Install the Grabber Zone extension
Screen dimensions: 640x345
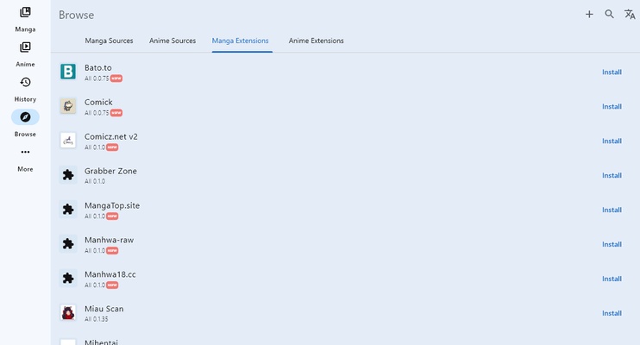[x=612, y=176]
